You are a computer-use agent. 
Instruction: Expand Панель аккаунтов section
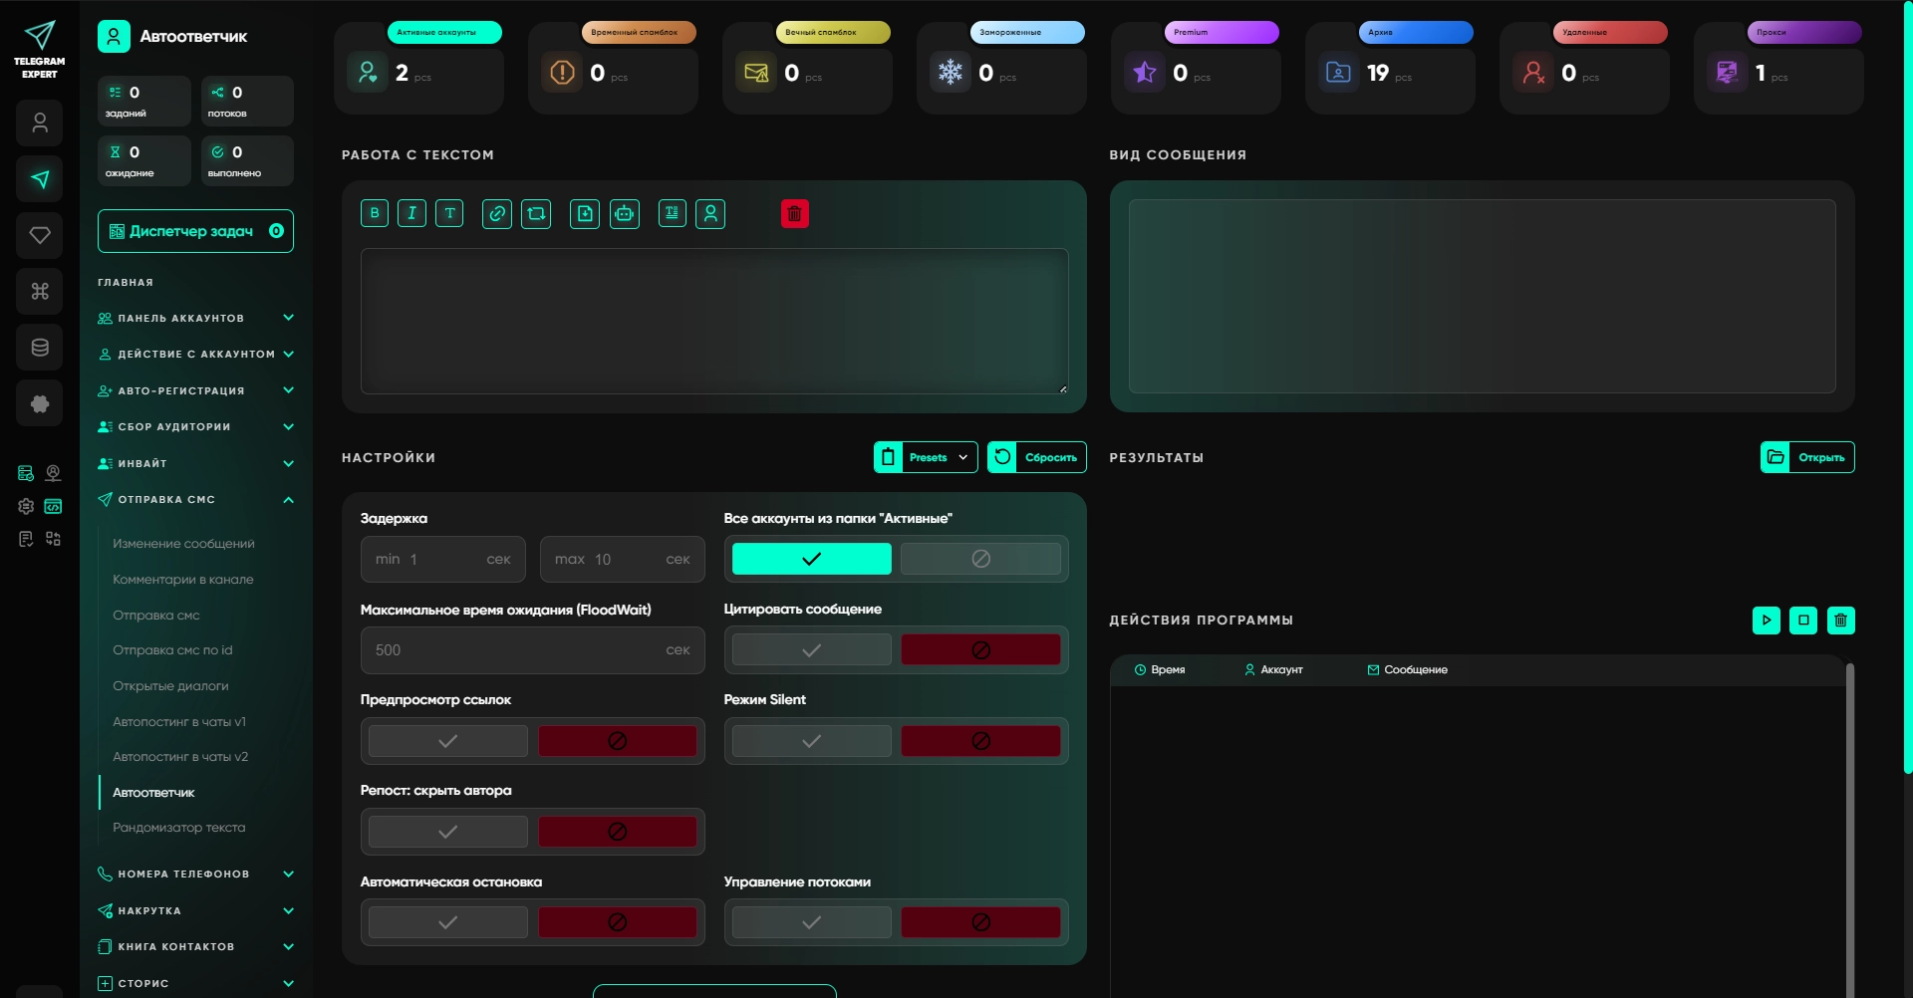(x=195, y=318)
